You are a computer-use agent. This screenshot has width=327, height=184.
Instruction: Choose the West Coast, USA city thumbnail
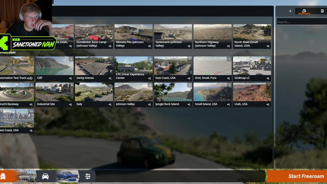(x=17, y=118)
